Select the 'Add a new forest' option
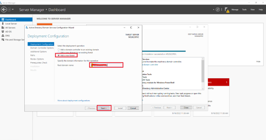 tap(59, 55)
